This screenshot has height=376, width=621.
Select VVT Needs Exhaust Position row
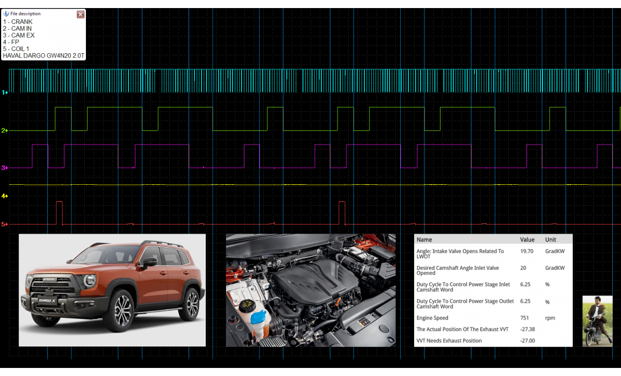[x=493, y=341]
